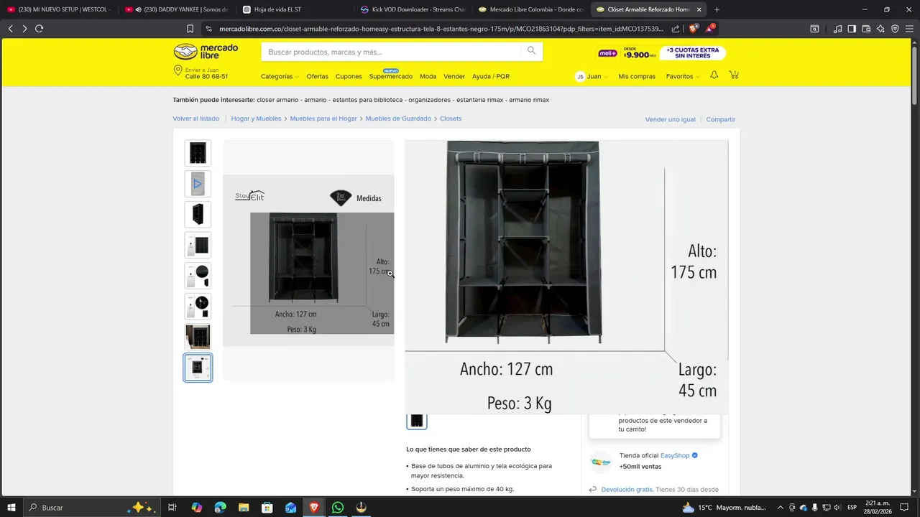Switch to Mercado Libre Colombia tab

point(530,9)
